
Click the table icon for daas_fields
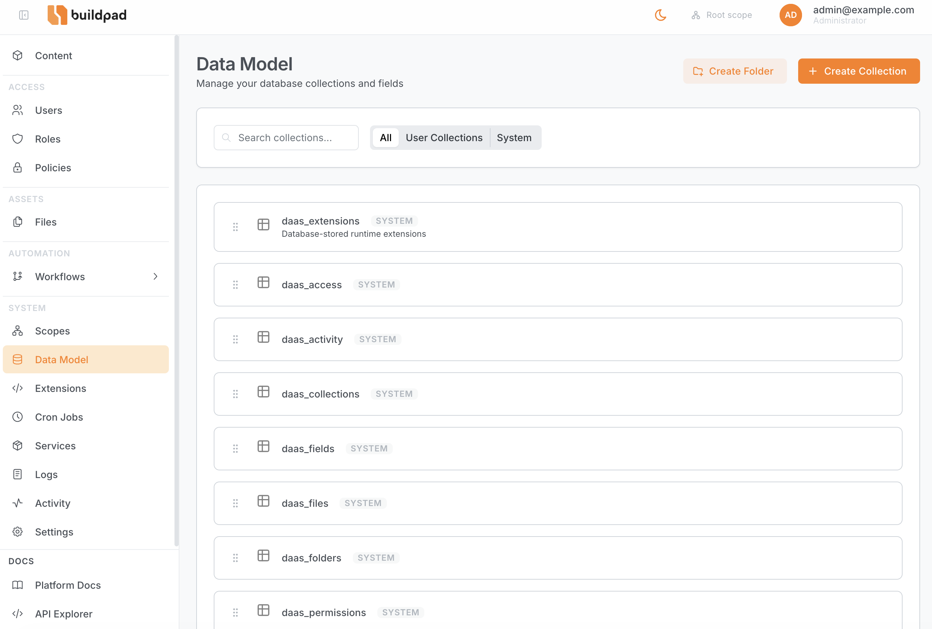(263, 447)
